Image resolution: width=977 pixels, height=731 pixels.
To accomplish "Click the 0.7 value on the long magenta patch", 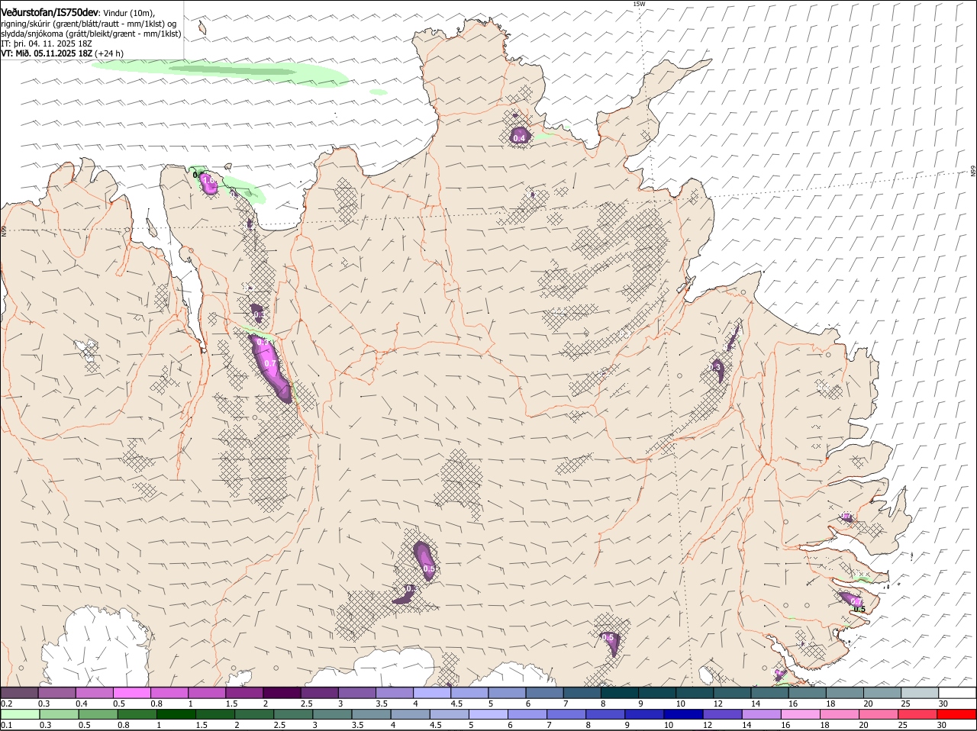I will 270,364.
